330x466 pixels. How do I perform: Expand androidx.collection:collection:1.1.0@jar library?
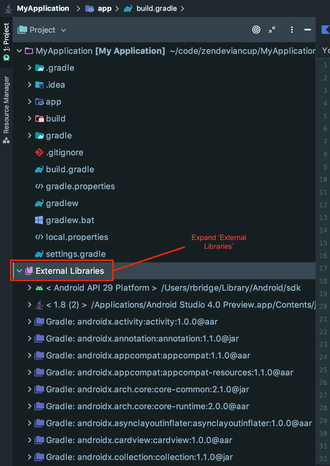(x=30, y=457)
